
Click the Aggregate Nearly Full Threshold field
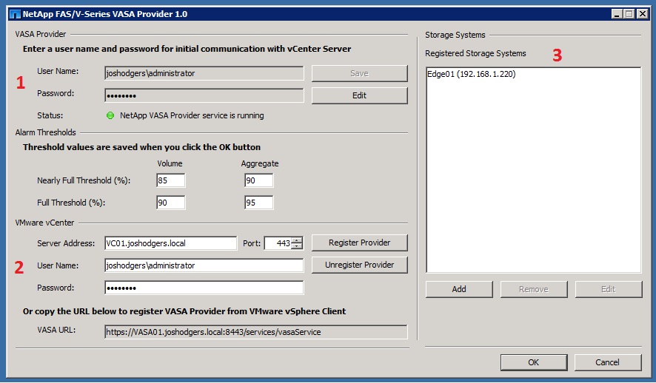(x=258, y=180)
